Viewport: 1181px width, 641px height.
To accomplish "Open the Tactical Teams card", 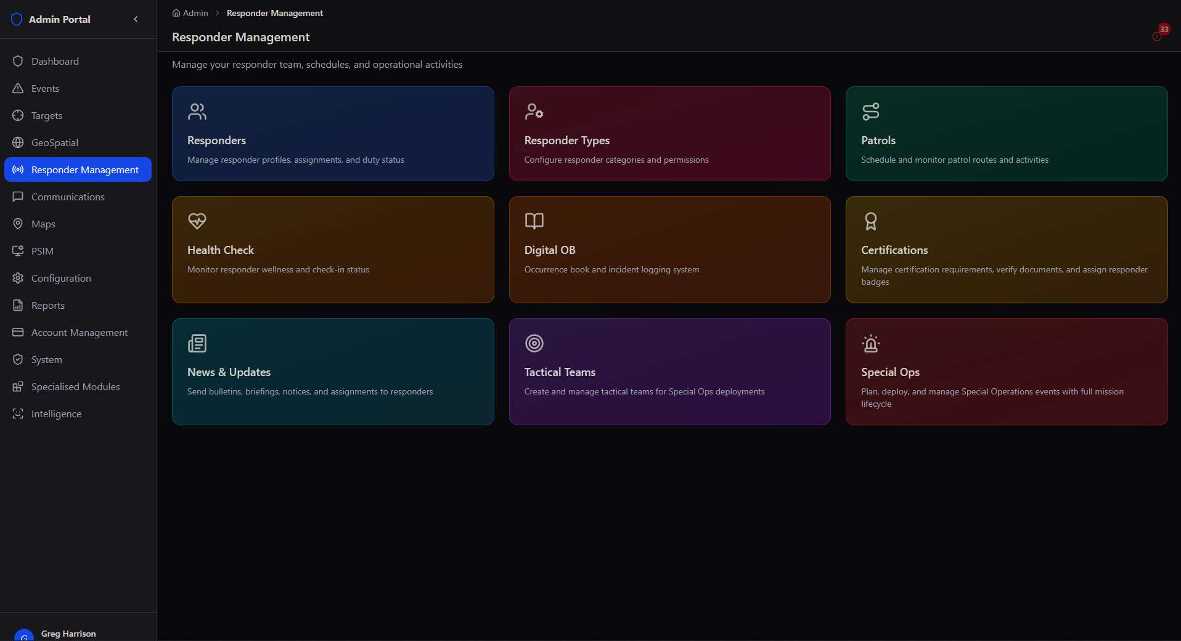I will coord(669,372).
